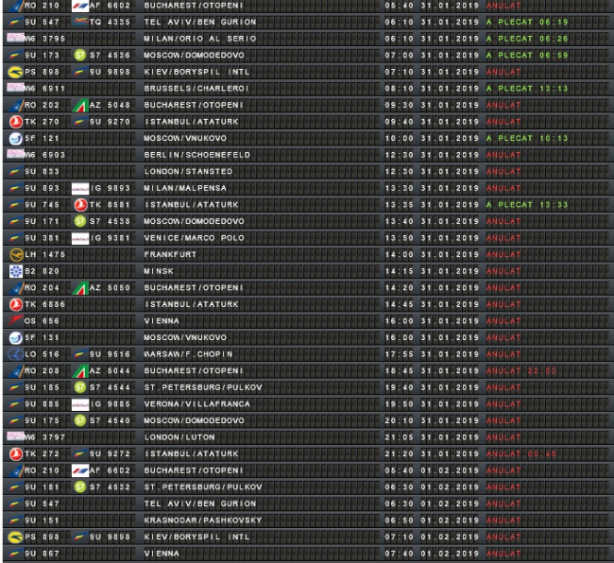Viewport: 614px width, 563px height.
Task: Click ANULAT 00:45 status on TK 272
Action: [521, 454]
